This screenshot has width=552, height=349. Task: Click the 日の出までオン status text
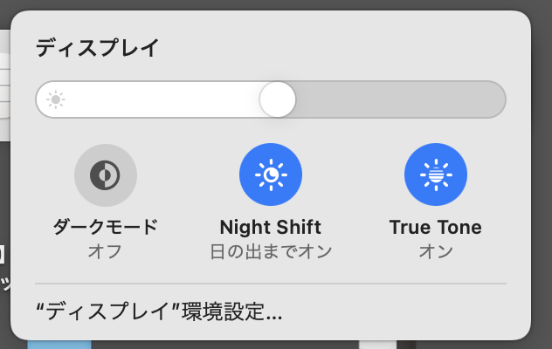click(x=271, y=252)
